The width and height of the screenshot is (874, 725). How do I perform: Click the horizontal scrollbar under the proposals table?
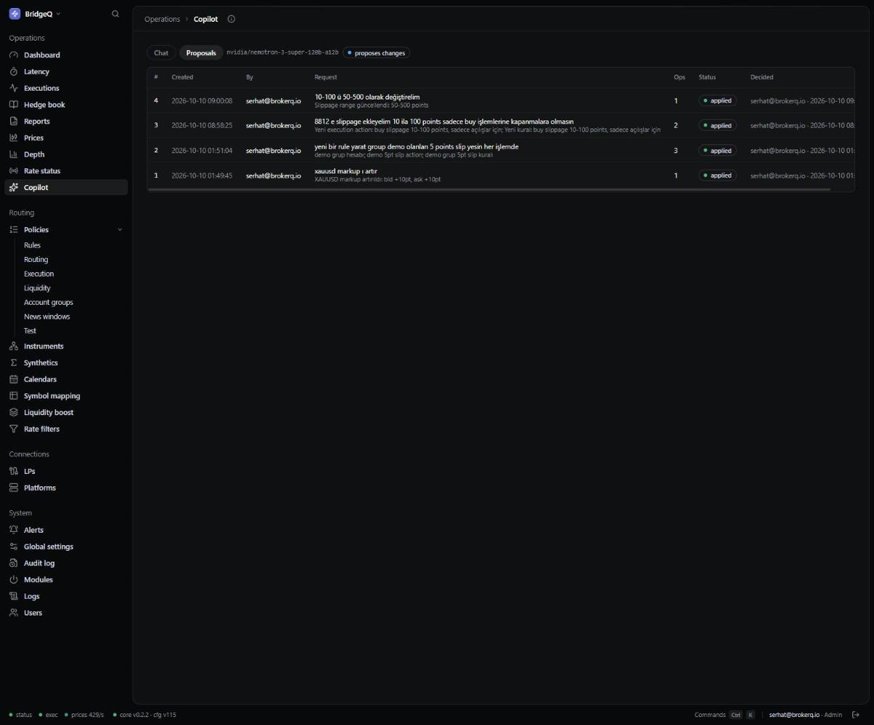(489, 189)
